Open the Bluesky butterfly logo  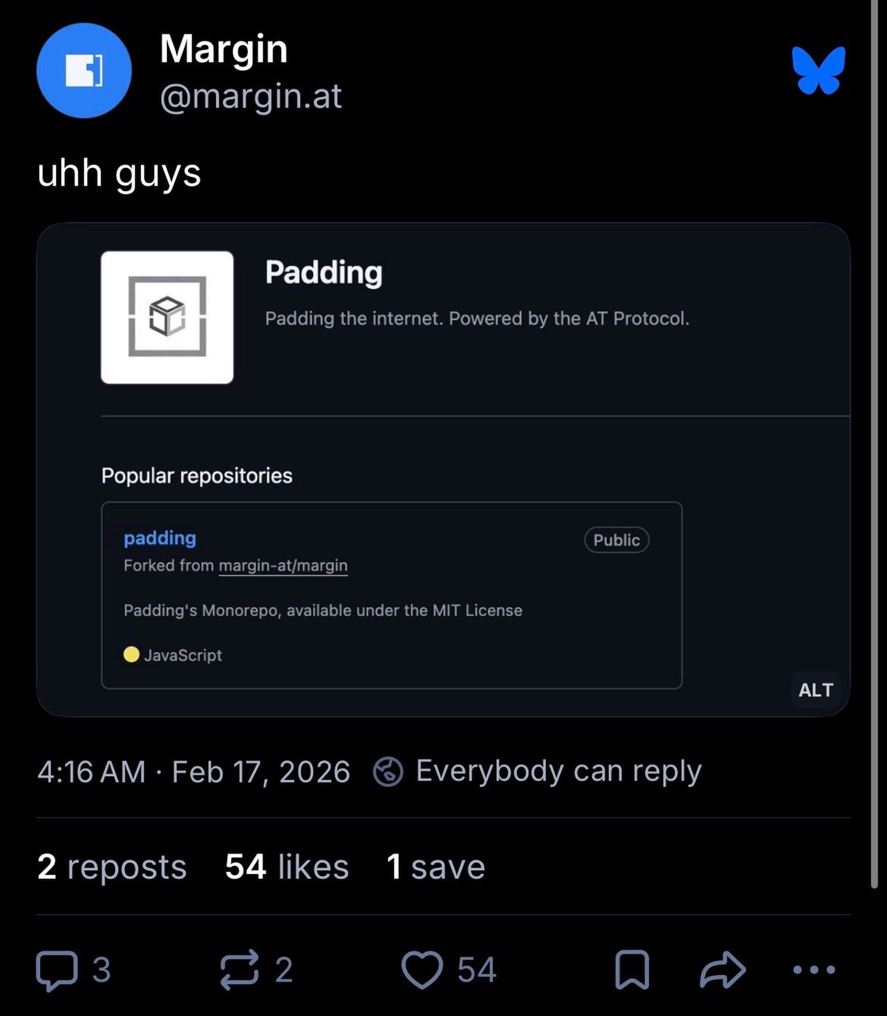click(818, 72)
